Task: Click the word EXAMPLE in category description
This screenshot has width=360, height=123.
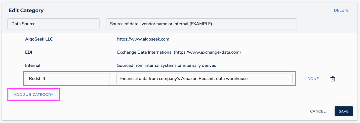Action: tap(201, 24)
